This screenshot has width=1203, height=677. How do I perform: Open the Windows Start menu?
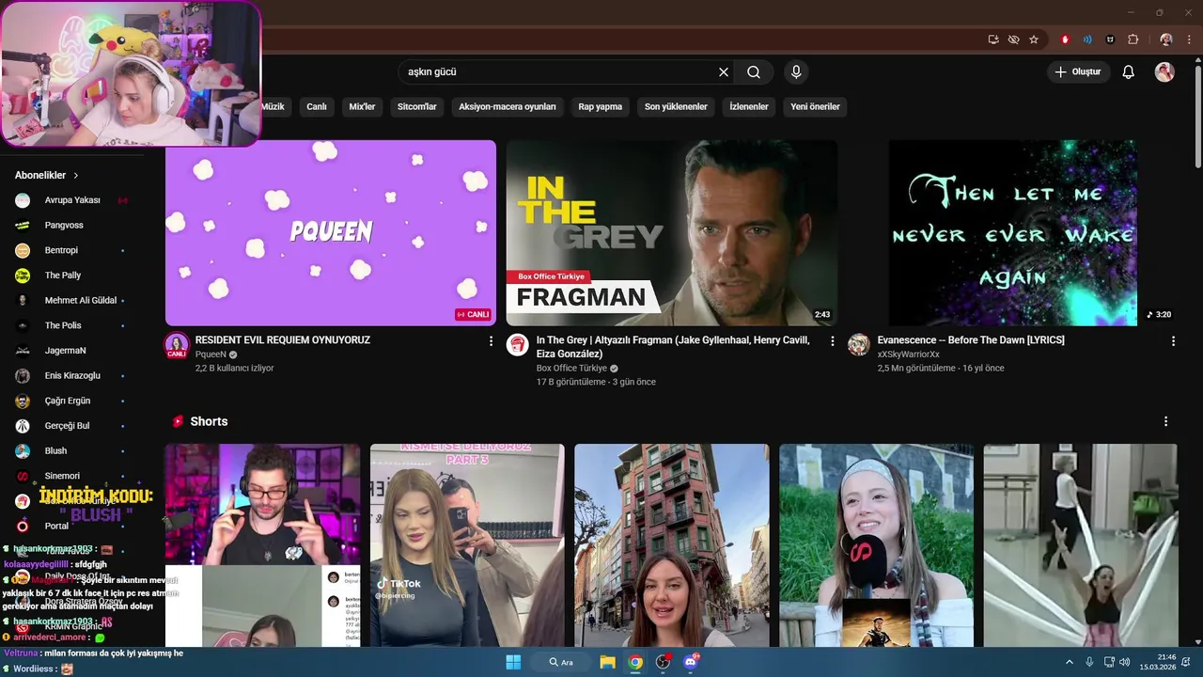click(513, 662)
